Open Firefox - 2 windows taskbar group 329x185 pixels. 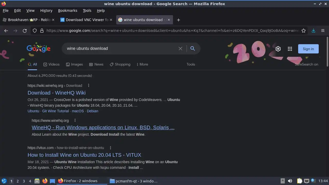click(x=82, y=181)
